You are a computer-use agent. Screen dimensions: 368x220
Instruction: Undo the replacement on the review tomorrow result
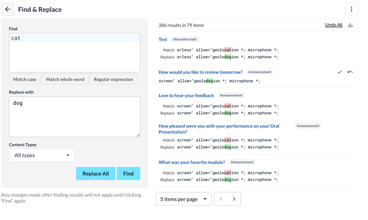350,72
